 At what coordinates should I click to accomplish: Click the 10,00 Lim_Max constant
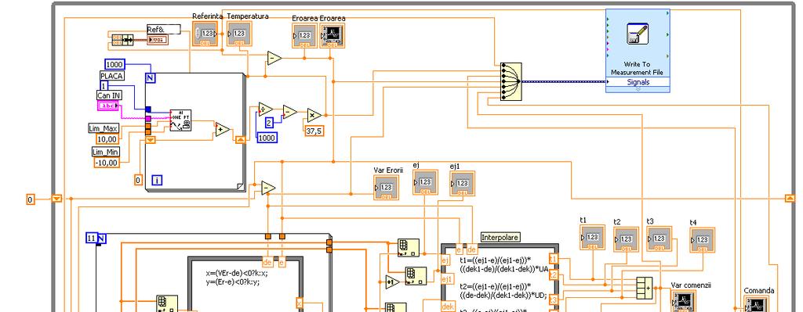(x=107, y=139)
